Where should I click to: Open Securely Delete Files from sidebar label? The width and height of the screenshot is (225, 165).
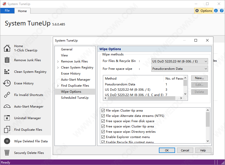click(29, 153)
